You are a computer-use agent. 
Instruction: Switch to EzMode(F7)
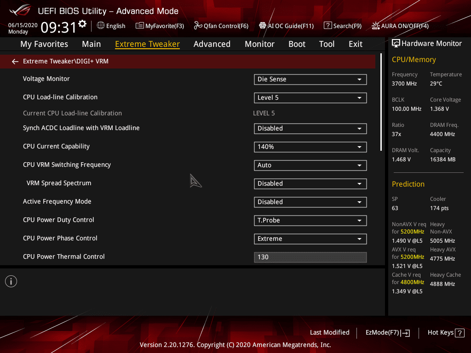click(x=387, y=333)
